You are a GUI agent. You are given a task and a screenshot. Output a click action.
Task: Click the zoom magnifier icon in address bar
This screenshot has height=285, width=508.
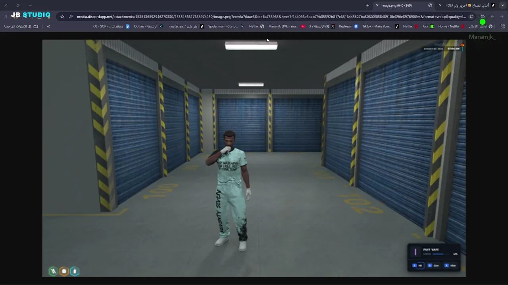(71, 17)
